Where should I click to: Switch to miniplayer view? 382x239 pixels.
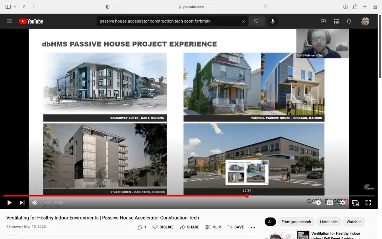click(355, 203)
